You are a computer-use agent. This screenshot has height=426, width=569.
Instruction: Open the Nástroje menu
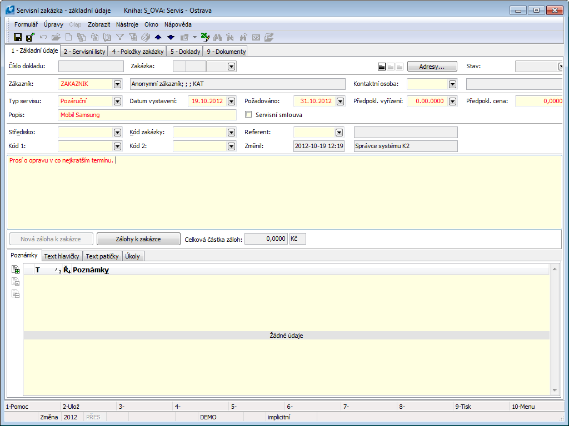(x=127, y=24)
